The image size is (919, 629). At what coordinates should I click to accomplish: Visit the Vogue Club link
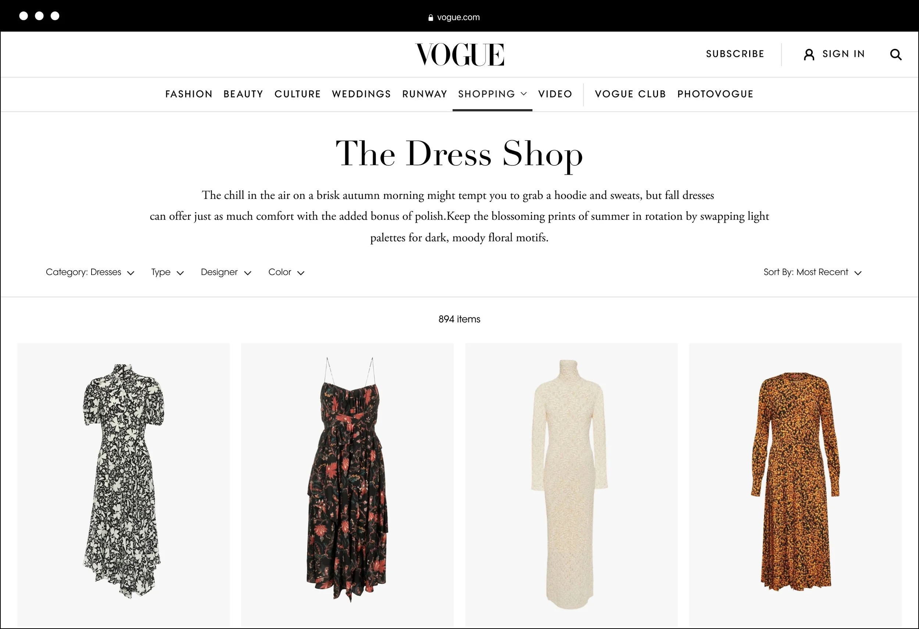[x=630, y=94]
